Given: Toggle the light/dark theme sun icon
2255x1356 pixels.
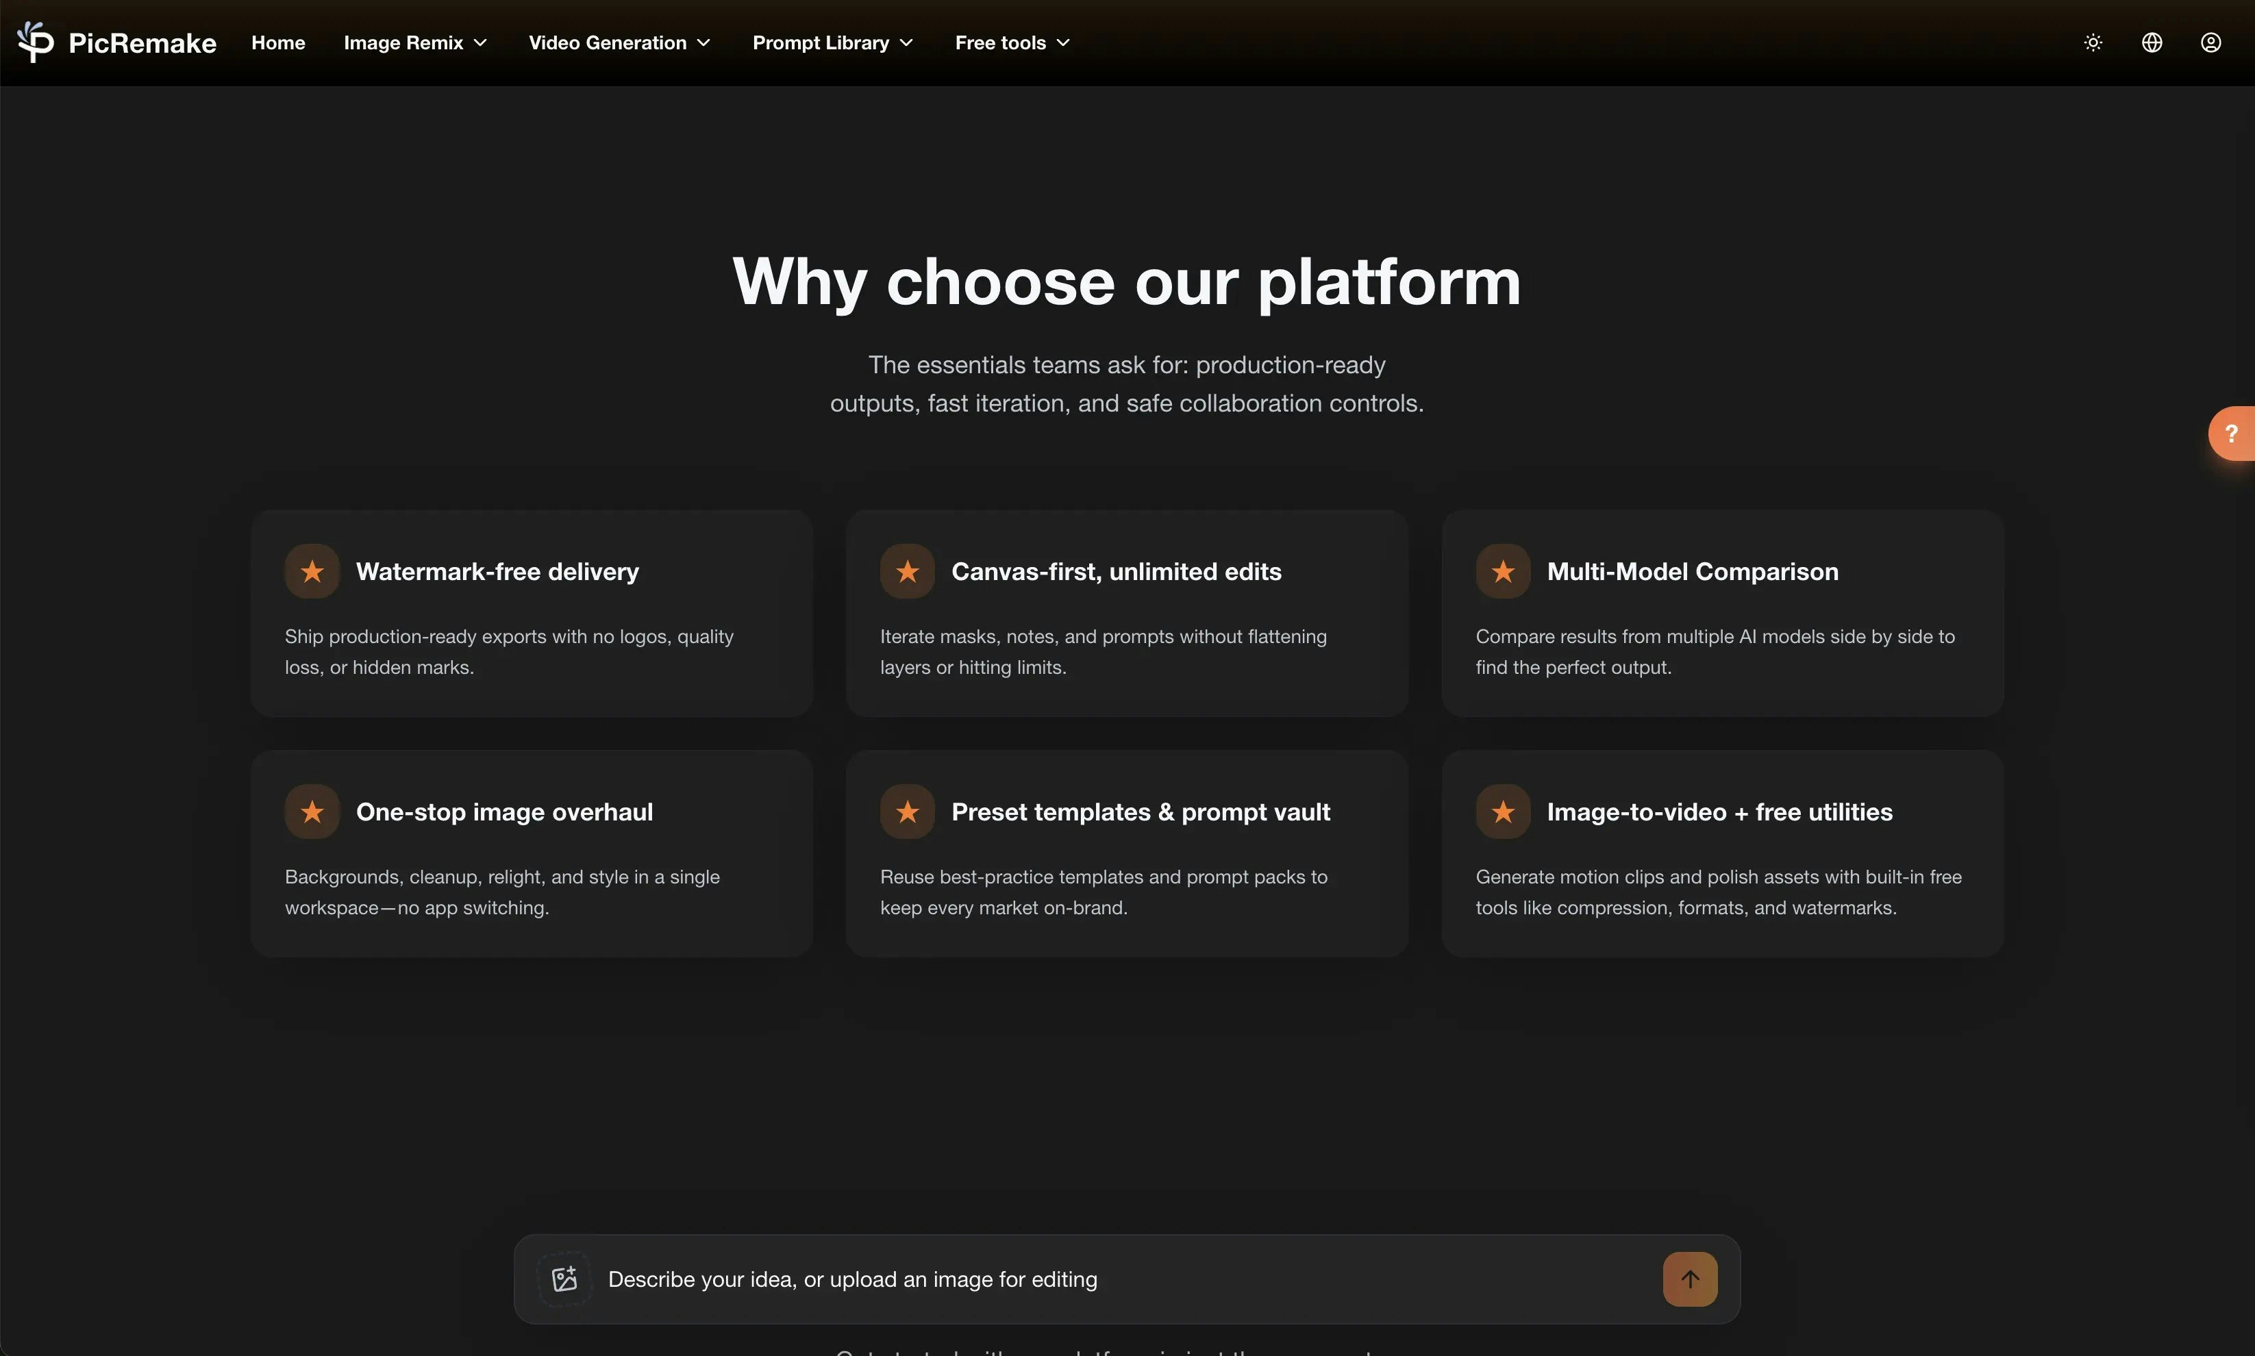Looking at the screenshot, I should click(2093, 43).
